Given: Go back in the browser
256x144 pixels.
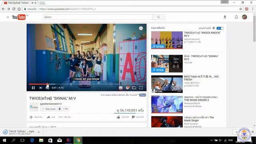Looking at the screenshot, I should [3, 9].
